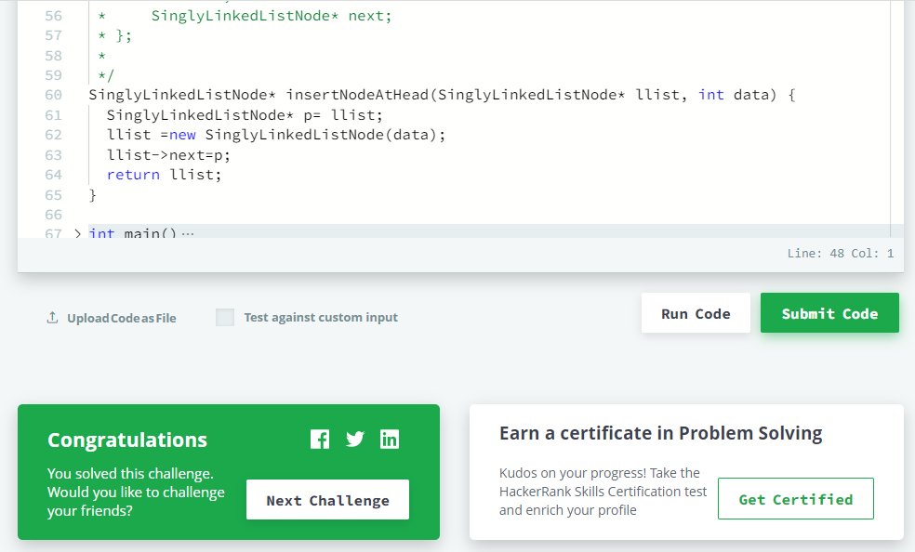Click 'insertNodeAtHead' function name
Screen dimensions: 915x552
click(x=357, y=95)
